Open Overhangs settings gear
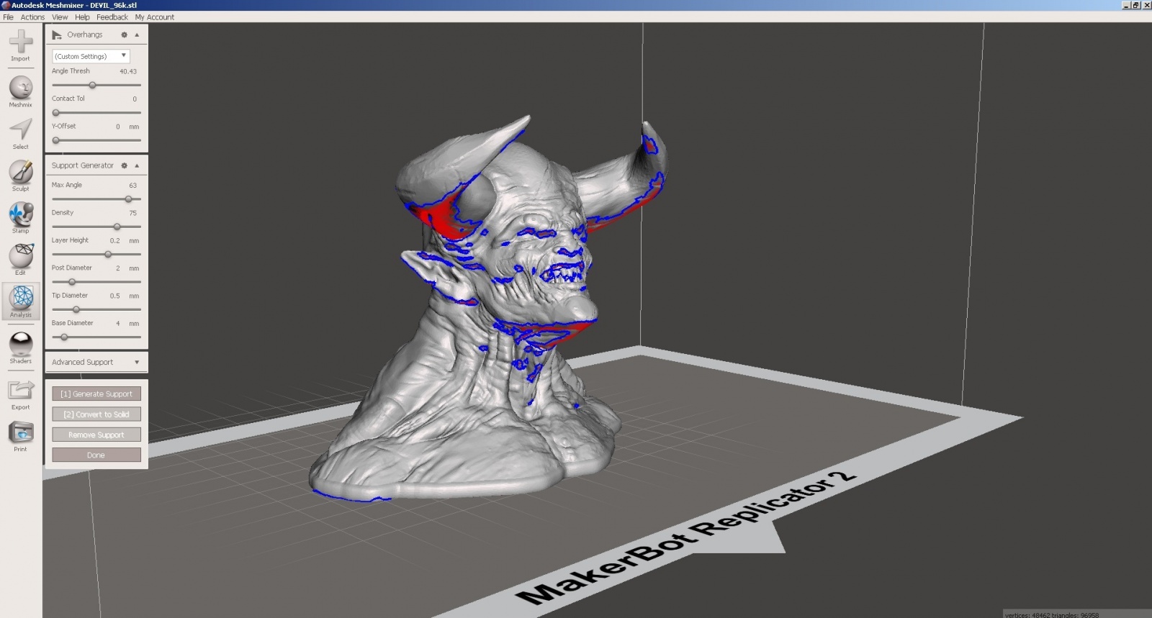Image resolution: width=1152 pixels, height=618 pixels. [x=124, y=35]
